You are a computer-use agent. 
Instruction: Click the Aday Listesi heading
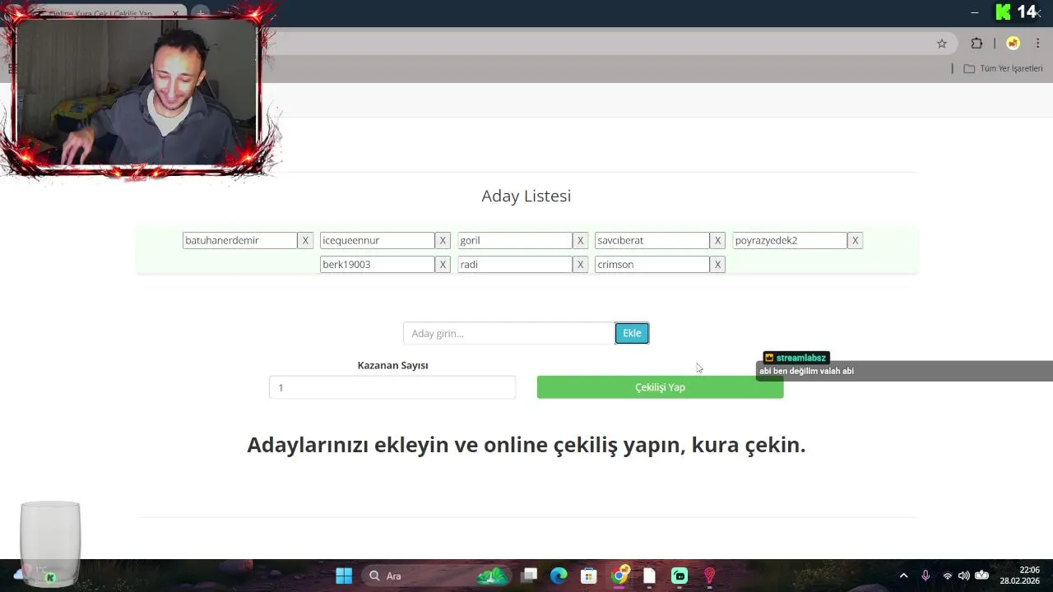pos(526,196)
